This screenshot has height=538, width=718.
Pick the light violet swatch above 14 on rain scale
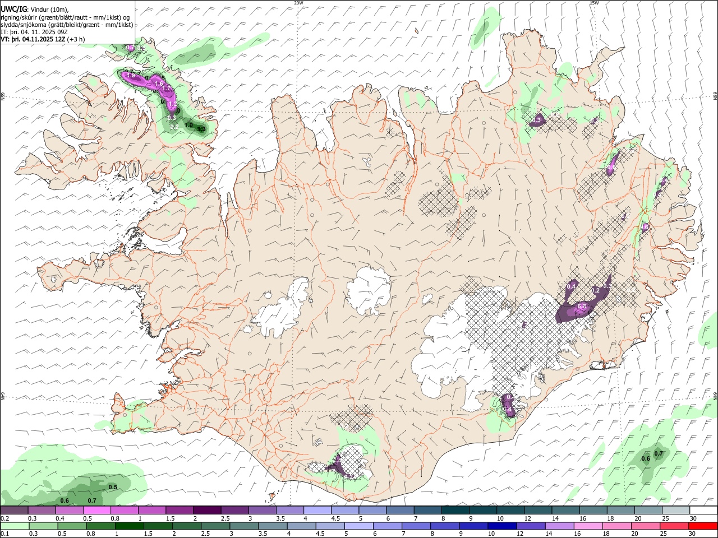[559, 526]
